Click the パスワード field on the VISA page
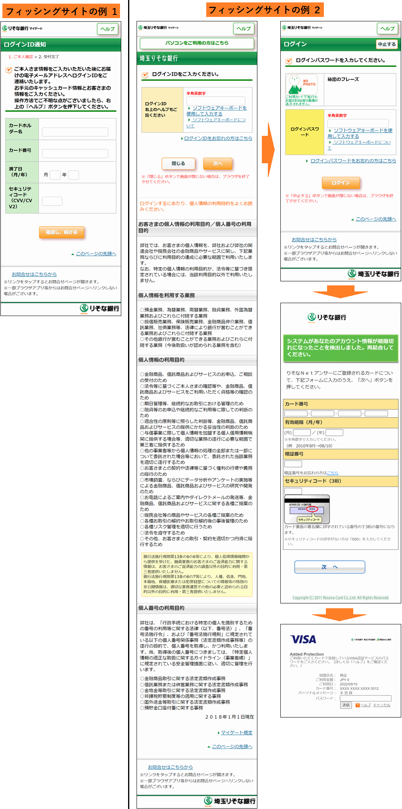This screenshot has width=402, height=809. click(365, 698)
